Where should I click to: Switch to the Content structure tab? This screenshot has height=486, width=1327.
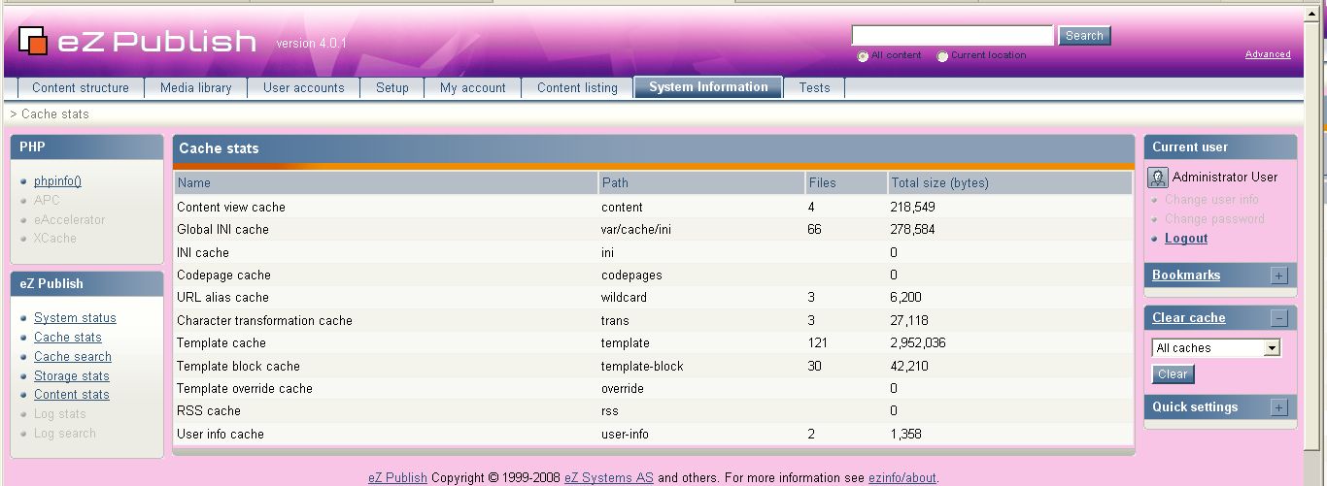tap(81, 88)
